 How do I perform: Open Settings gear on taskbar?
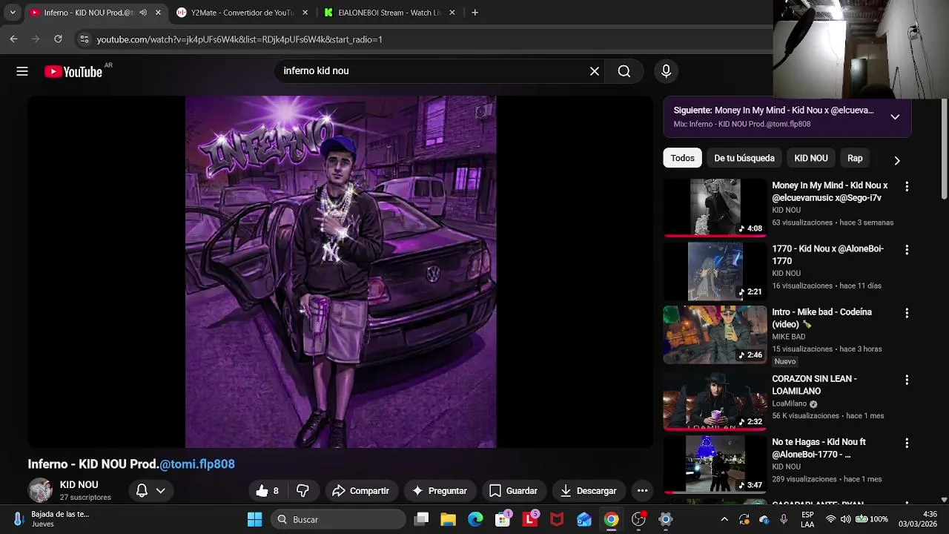point(665,519)
